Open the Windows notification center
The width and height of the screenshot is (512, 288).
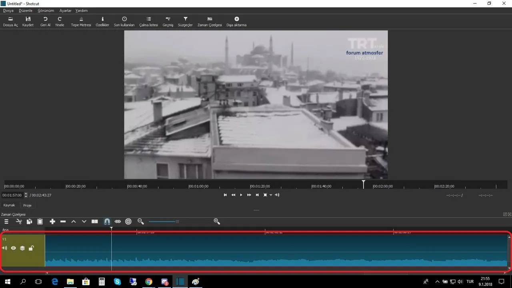pyautogui.click(x=501, y=282)
